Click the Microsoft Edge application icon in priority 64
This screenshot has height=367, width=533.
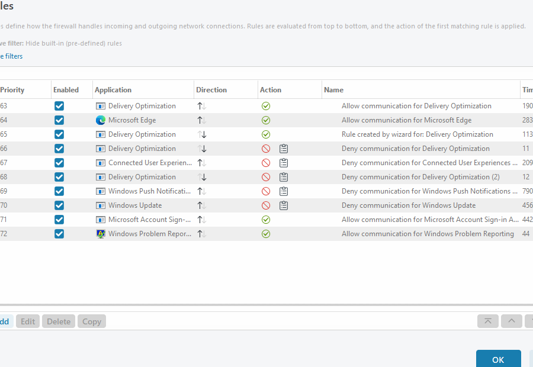(101, 120)
